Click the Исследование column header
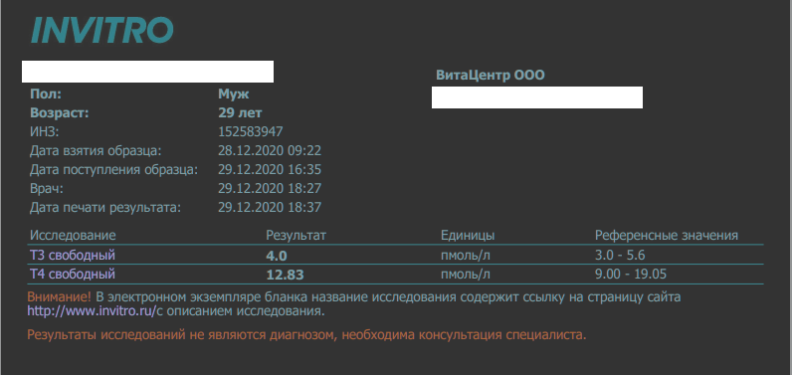The width and height of the screenshot is (792, 376). tap(73, 235)
